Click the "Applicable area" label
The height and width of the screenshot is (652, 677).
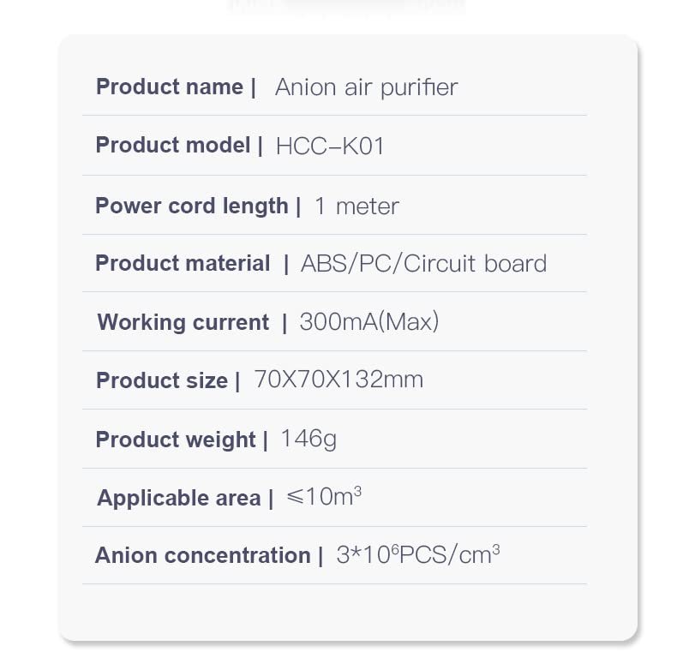click(x=178, y=499)
